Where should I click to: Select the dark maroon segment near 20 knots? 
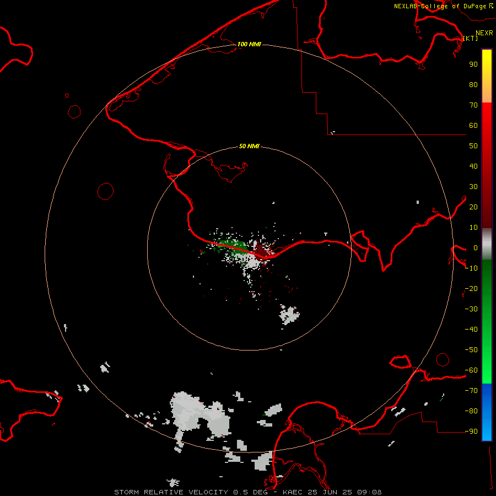pyautogui.click(x=487, y=207)
